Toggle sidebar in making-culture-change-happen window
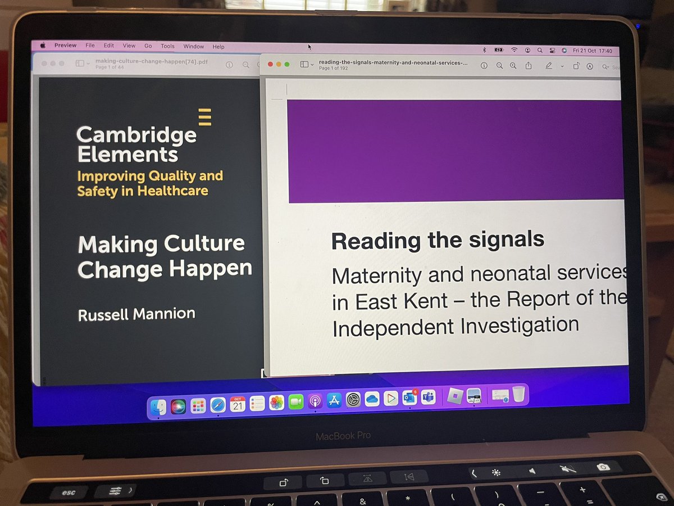 (x=80, y=64)
